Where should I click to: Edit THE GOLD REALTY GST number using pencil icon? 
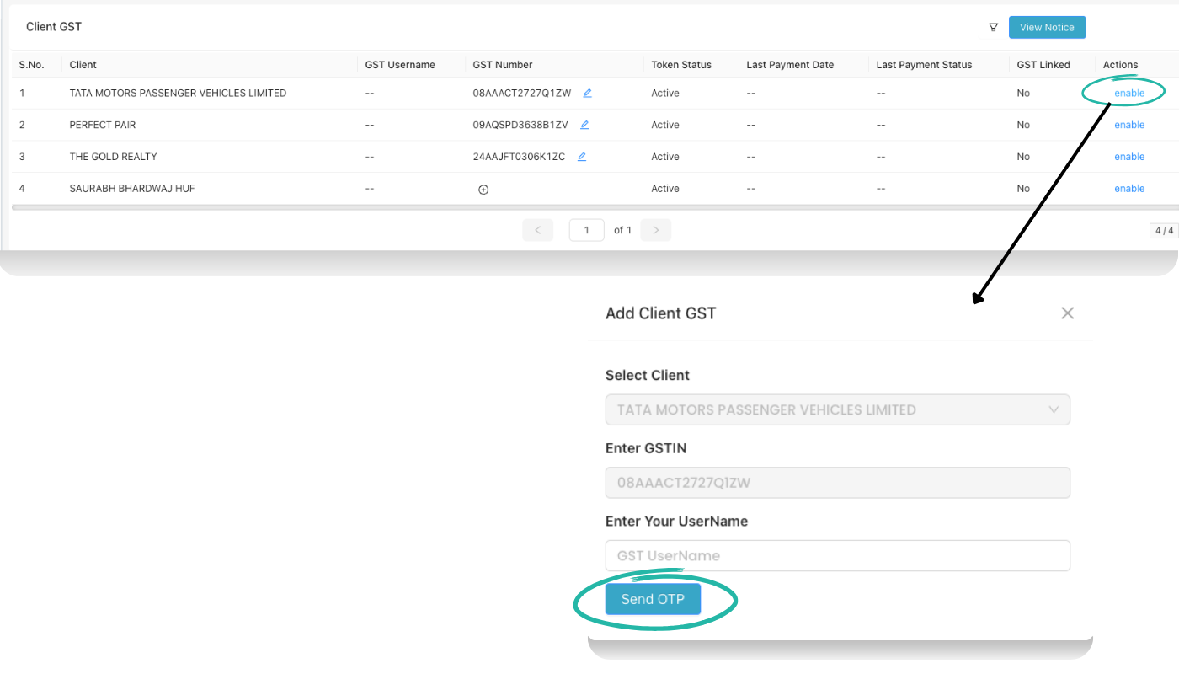(581, 157)
